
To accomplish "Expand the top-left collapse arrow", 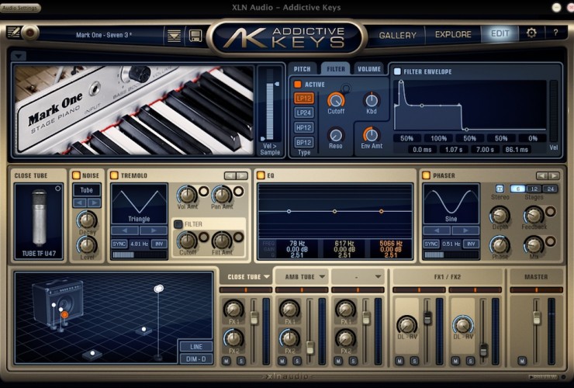I will coord(19,56).
